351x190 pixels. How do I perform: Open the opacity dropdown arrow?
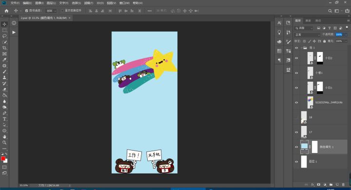pyautogui.click(x=346, y=35)
